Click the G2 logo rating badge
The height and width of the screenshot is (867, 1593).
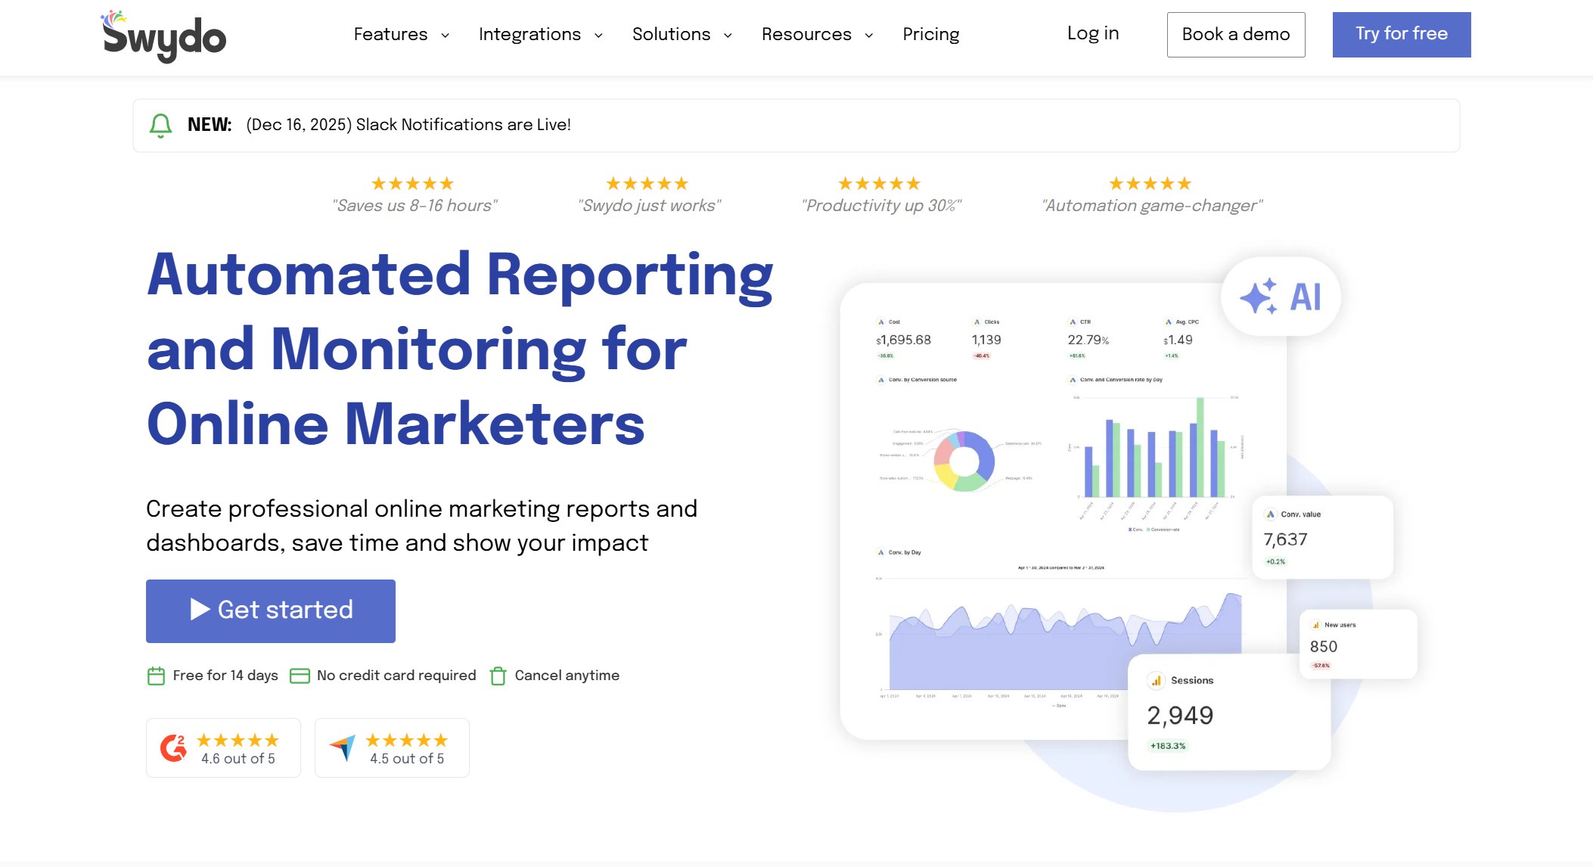pyautogui.click(x=173, y=747)
